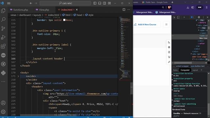Click the span.button-text breadcrumb in DevTools

tap(198, 66)
